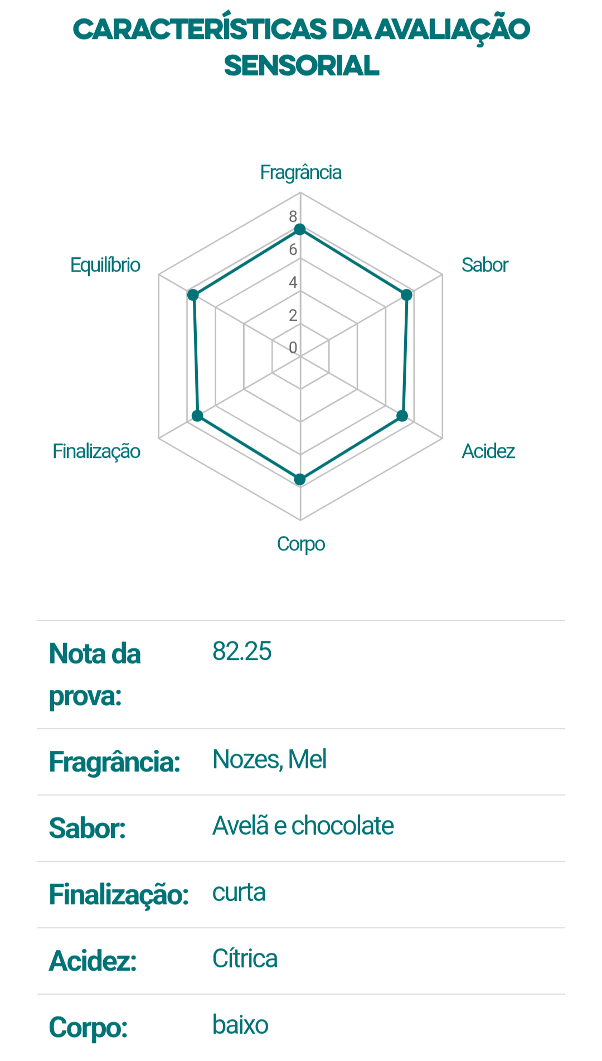Click the Nota da prova row label

pyautogui.click(x=95, y=674)
